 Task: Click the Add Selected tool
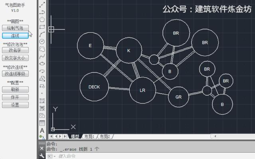[x=42, y=137]
